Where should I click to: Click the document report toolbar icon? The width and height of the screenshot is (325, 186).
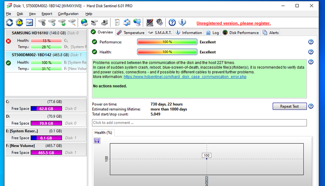[x=117, y=22]
